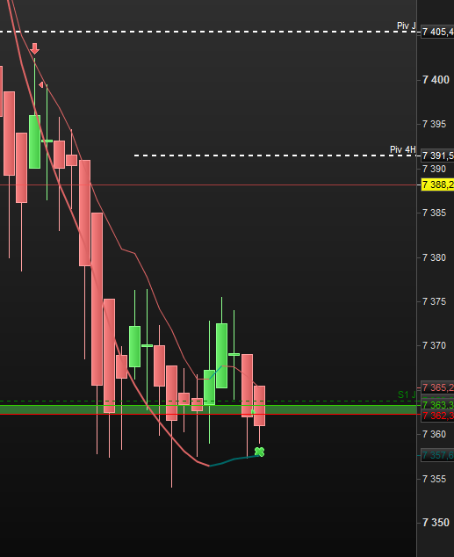
Task: Click the 7 375 axis label
Action: (434, 301)
